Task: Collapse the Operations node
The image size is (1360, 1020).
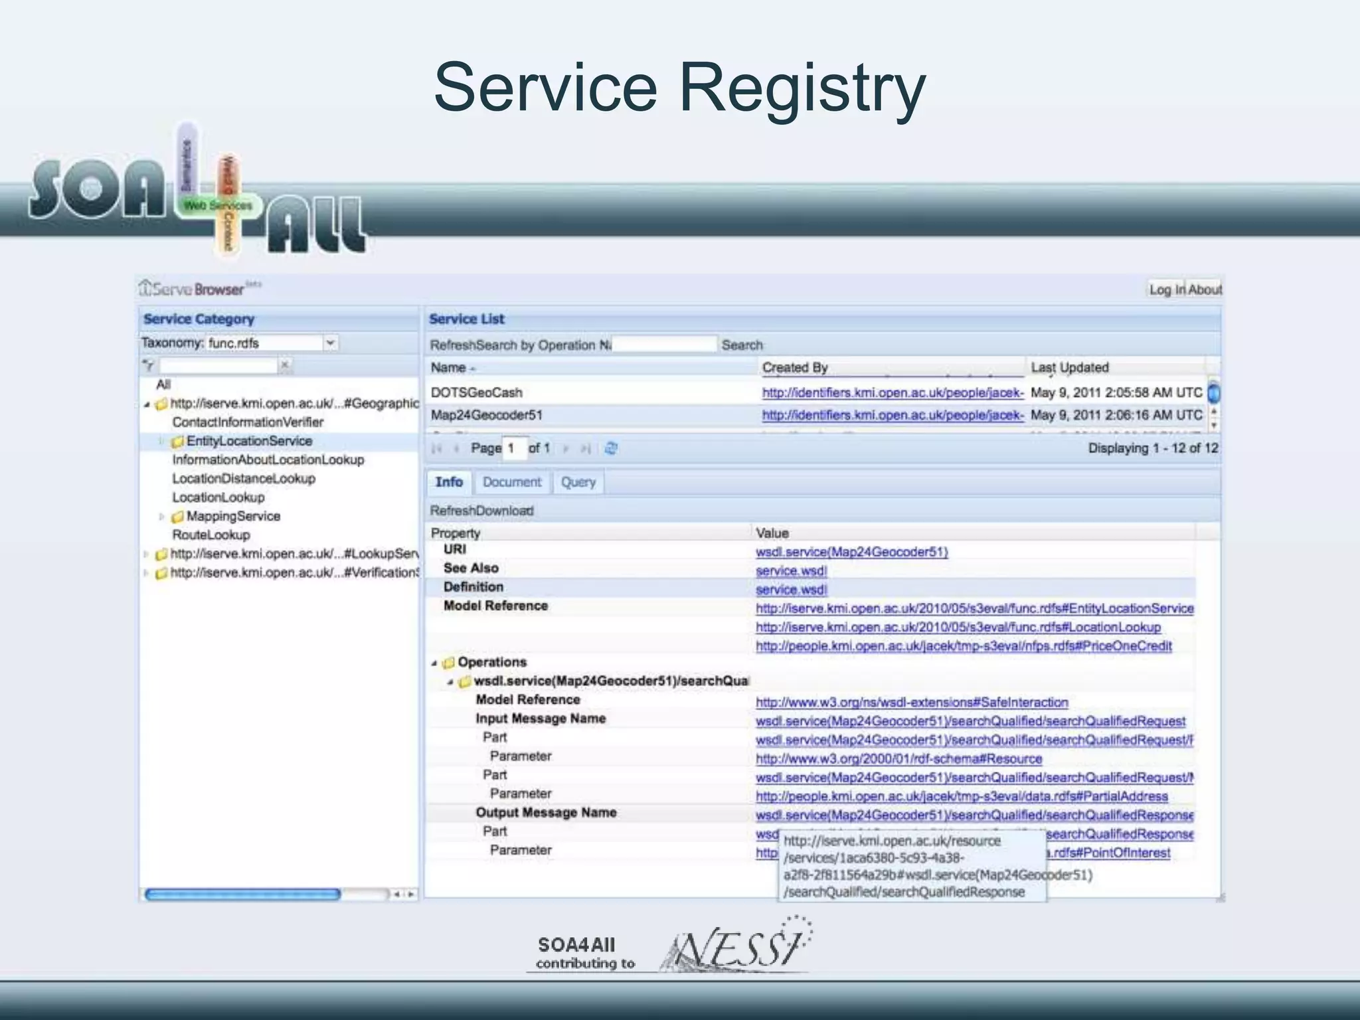Action: tap(434, 663)
